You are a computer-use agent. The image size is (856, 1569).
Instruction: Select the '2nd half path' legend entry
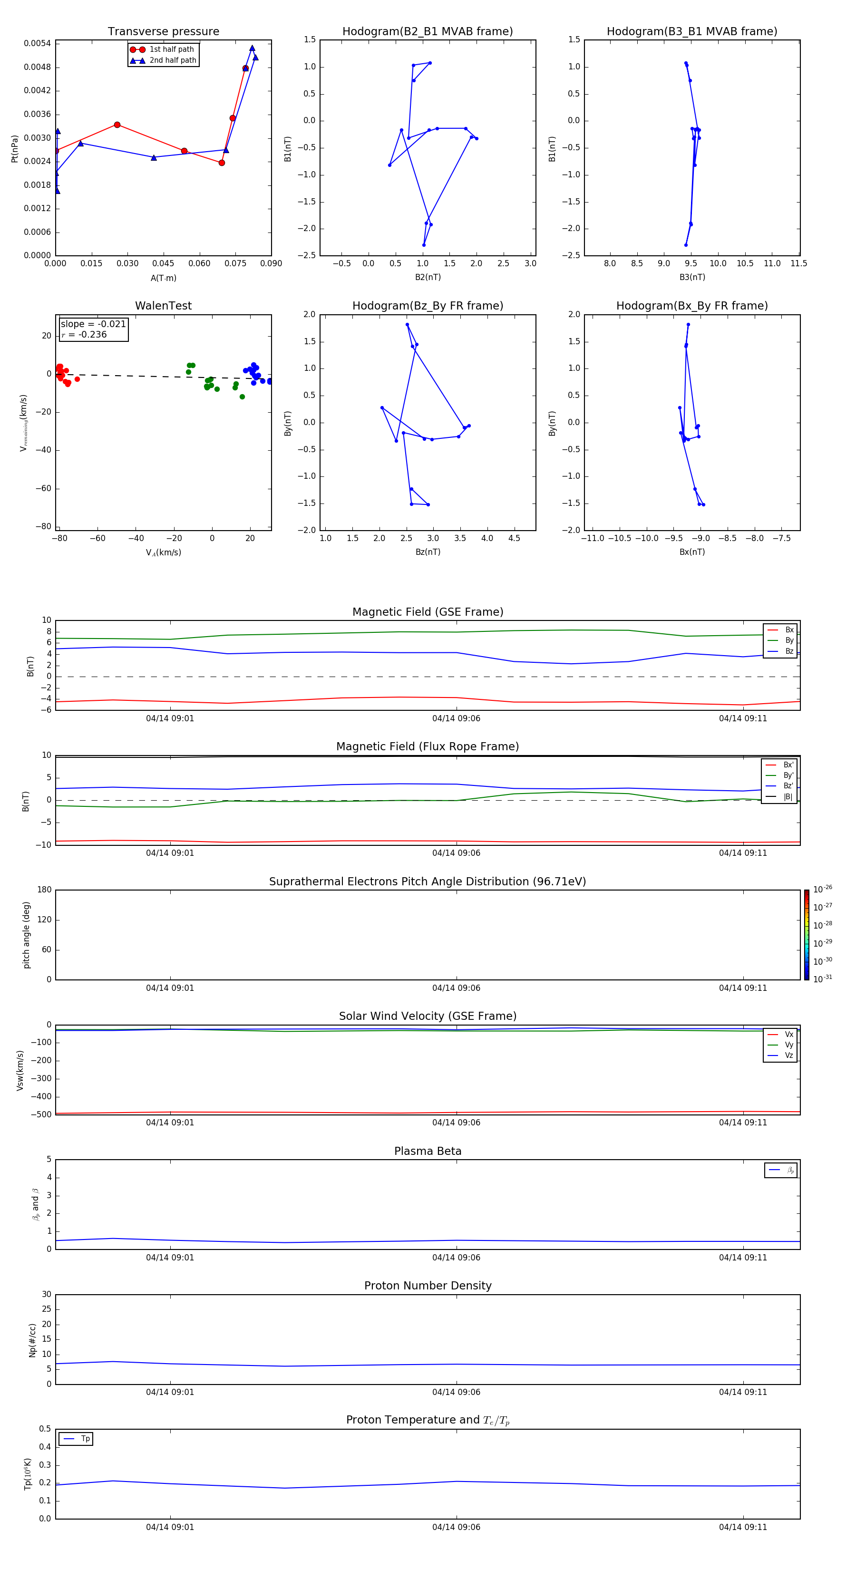(x=163, y=60)
